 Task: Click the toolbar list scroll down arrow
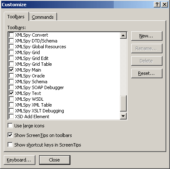(x=123, y=116)
